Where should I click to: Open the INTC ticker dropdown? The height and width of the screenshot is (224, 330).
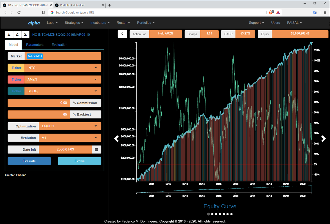63,68
